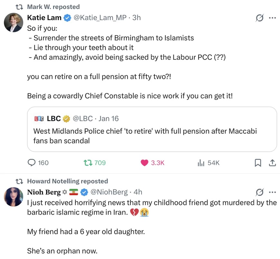Open Grok icon on Nioh Berg's post

(x=259, y=193)
